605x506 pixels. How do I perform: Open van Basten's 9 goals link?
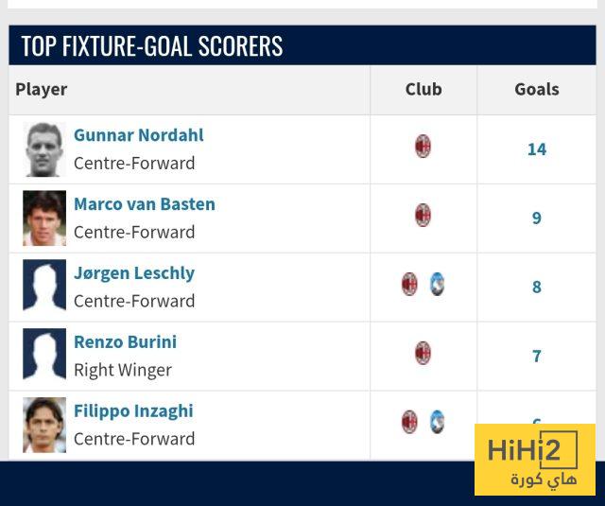pyautogui.click(x=537, y=218)
